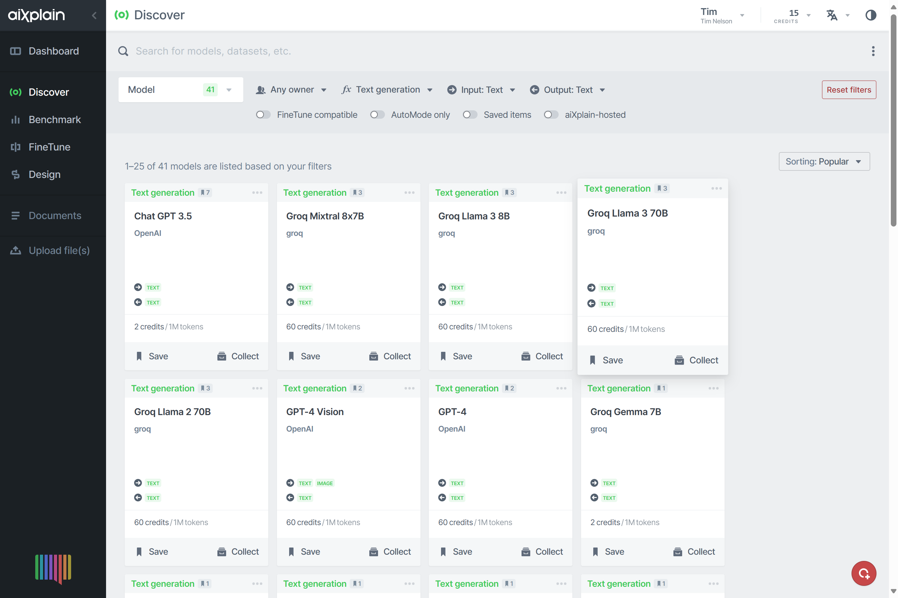Toggle dark mode contrast icon

870,15
